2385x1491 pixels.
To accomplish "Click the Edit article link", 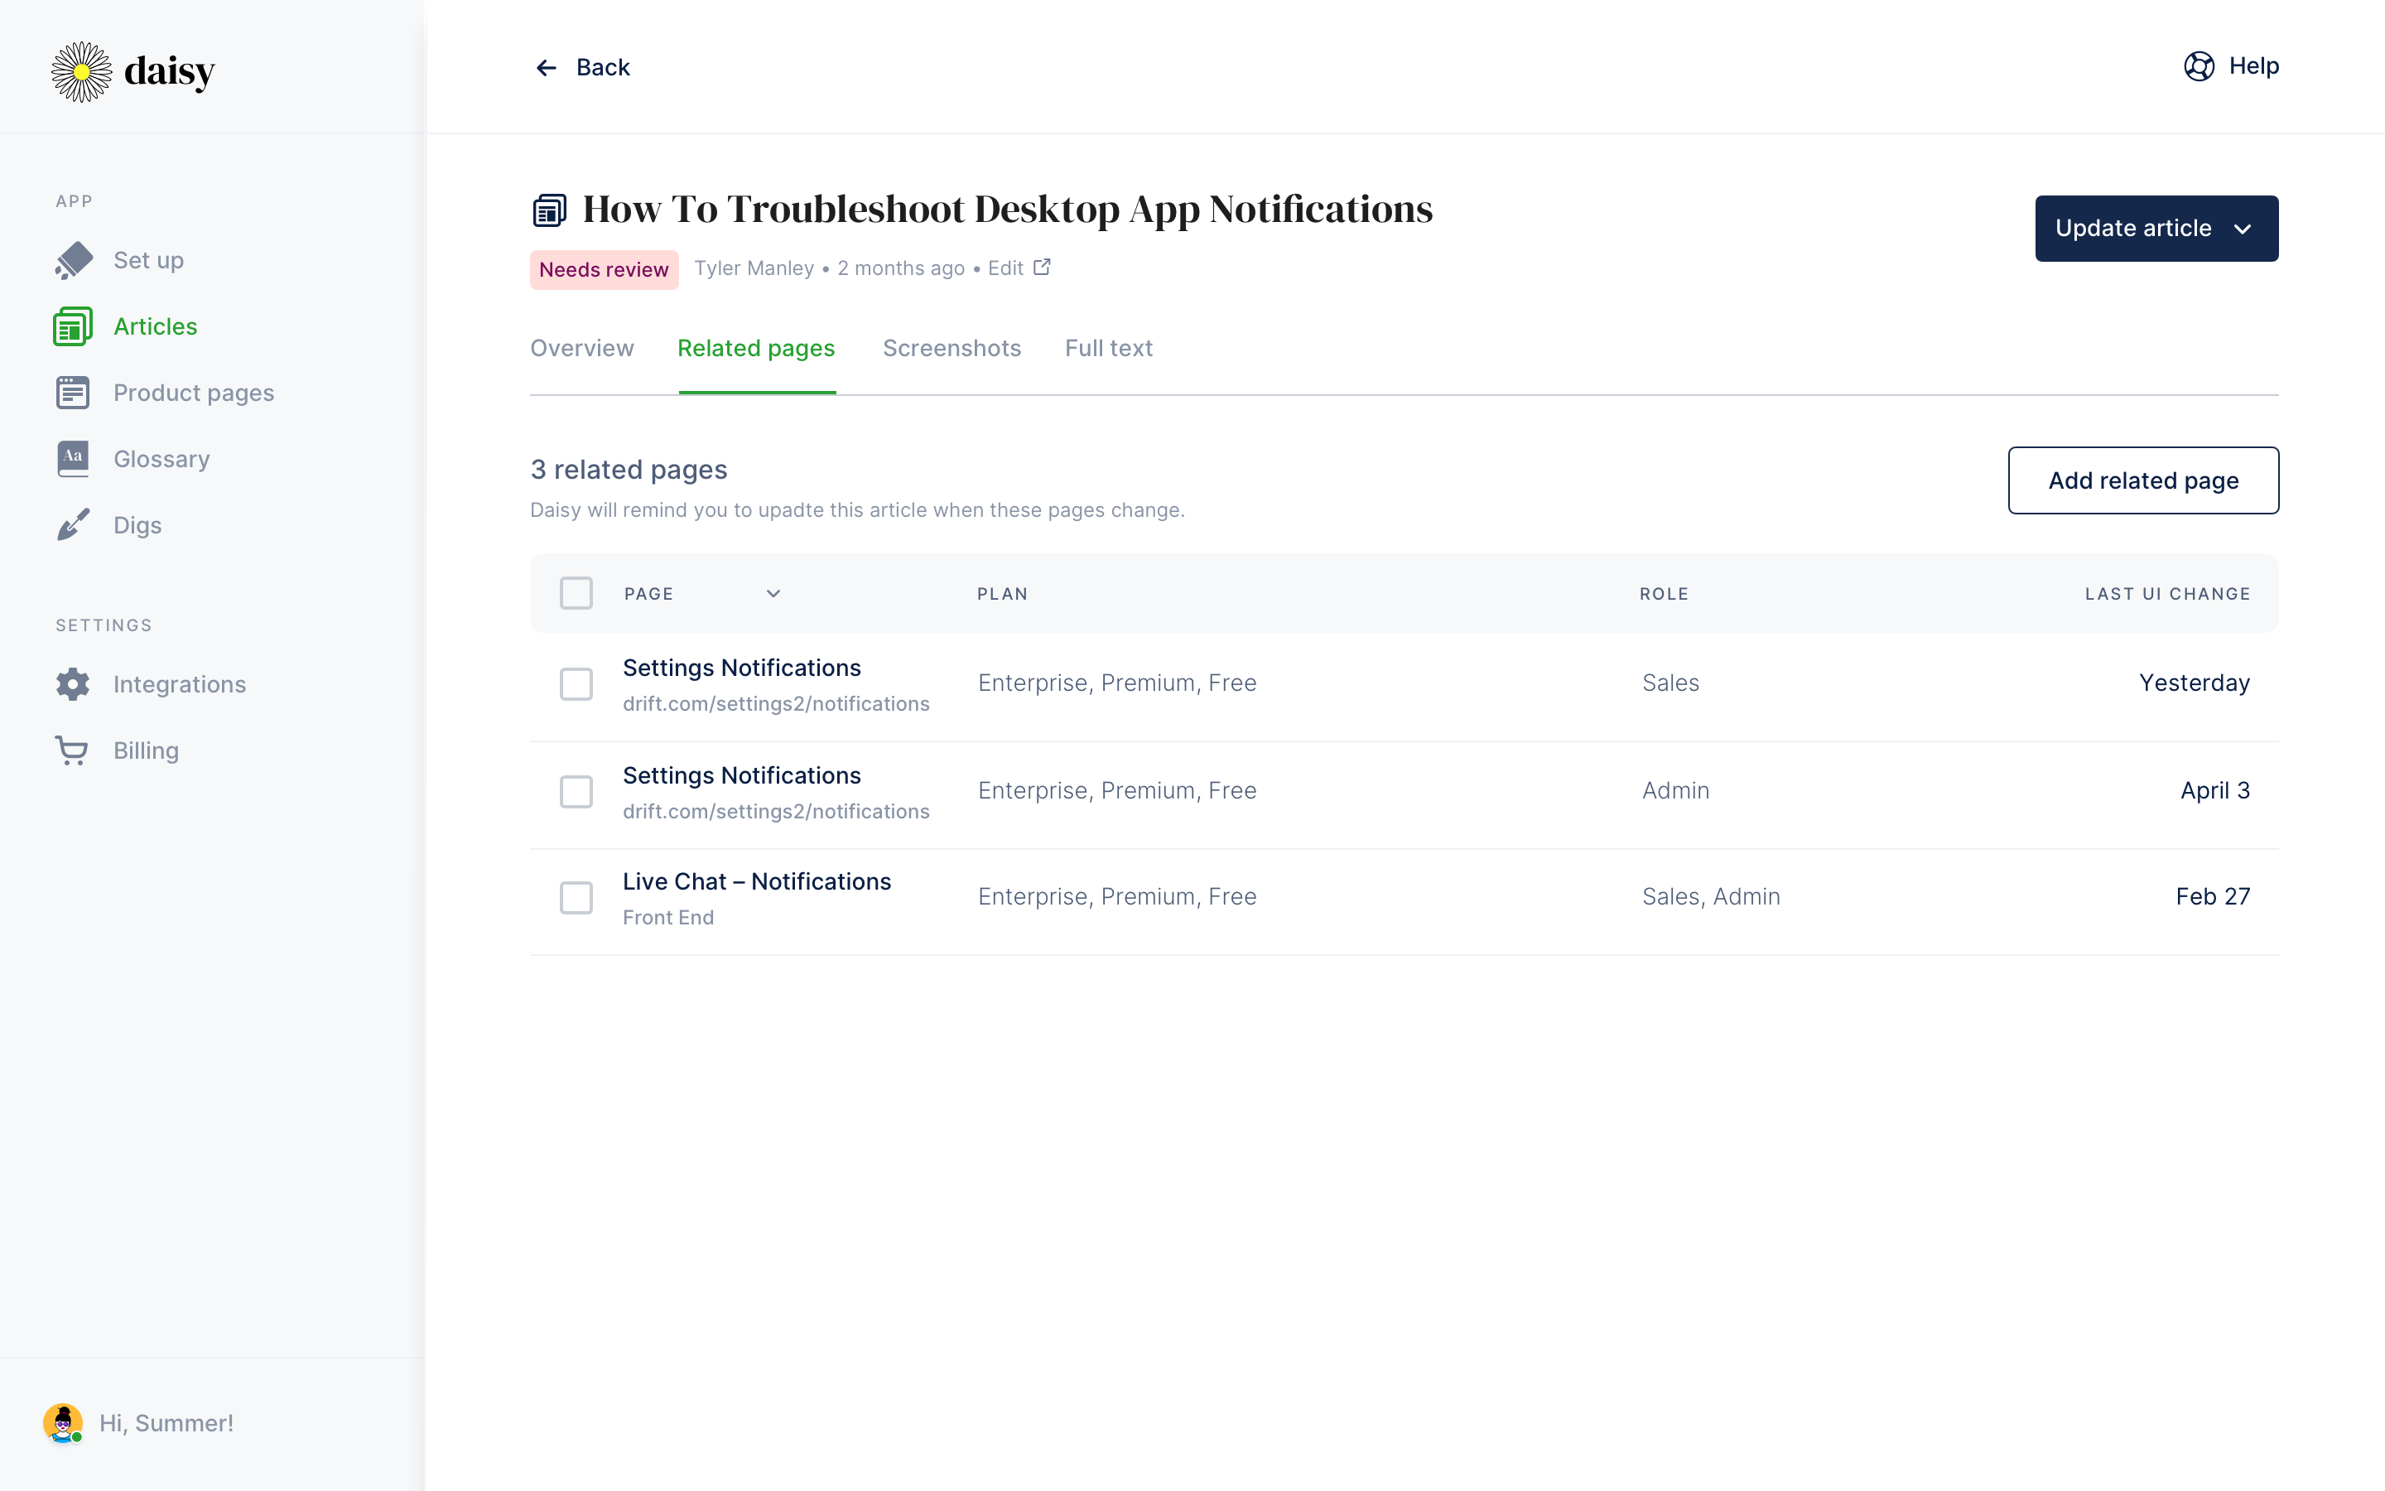I will [1020, 266].
